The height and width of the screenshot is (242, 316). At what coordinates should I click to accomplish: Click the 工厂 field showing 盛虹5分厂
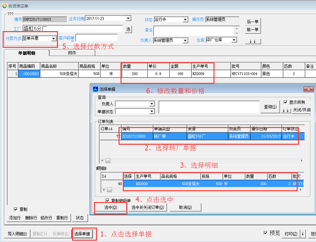point(73,28)
